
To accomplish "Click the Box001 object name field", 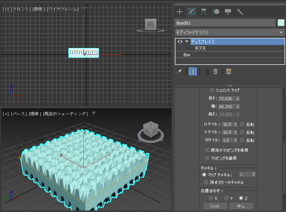I will point(225,23).
